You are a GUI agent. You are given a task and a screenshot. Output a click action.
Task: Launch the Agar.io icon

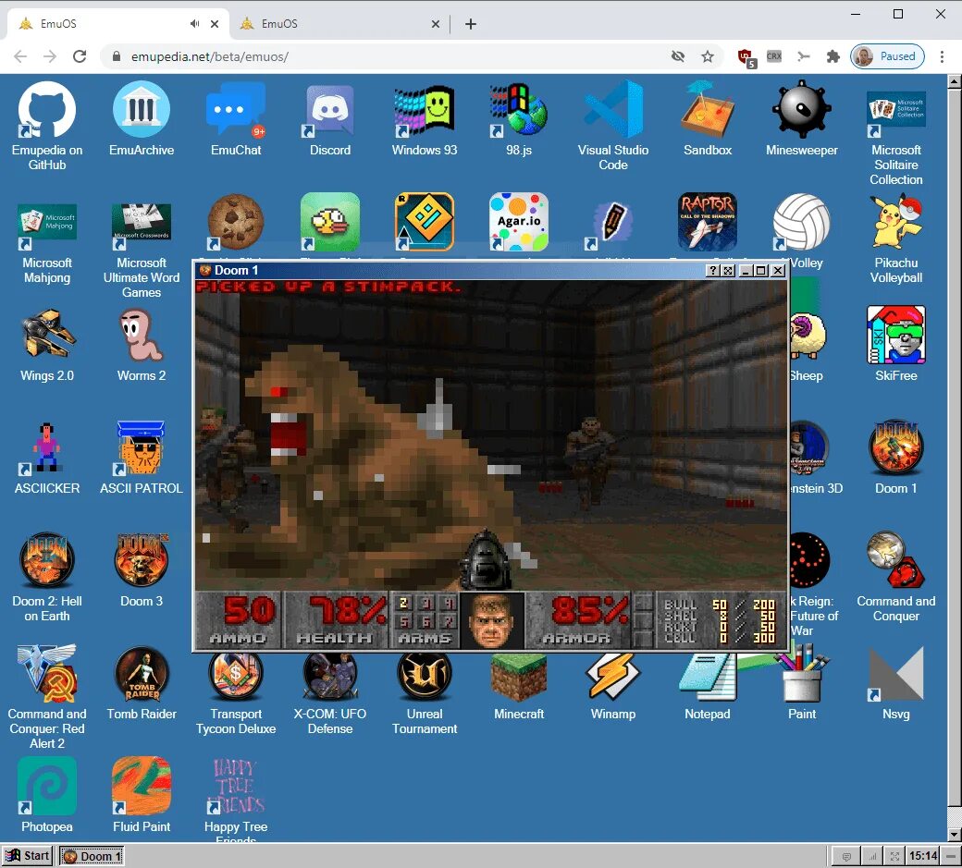pyautogui.click(x=518, y=222)
